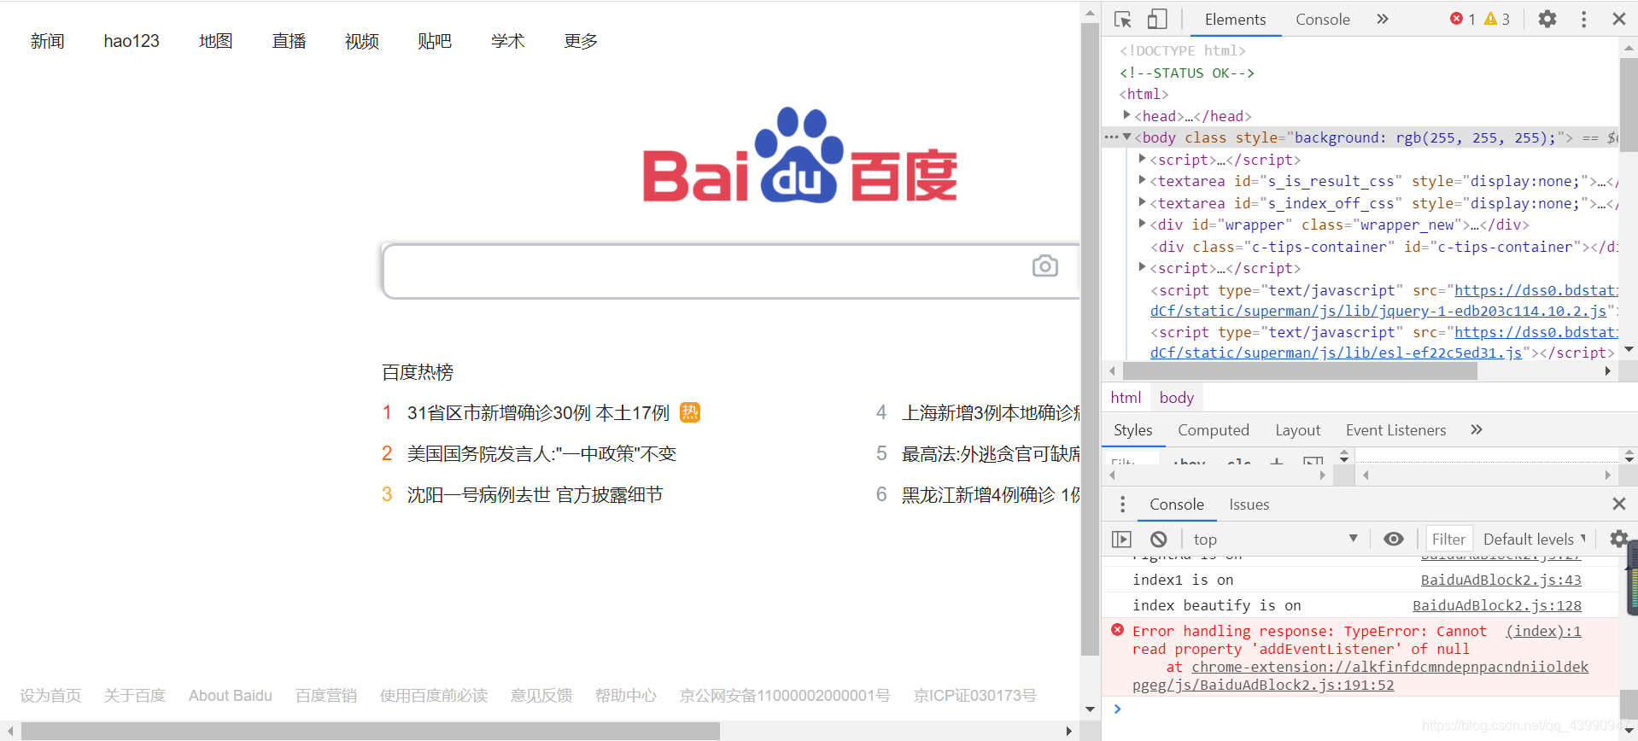Switch to the Issues drawer tab
This screenshot has height=741, width=1638.
(1249, 505)
